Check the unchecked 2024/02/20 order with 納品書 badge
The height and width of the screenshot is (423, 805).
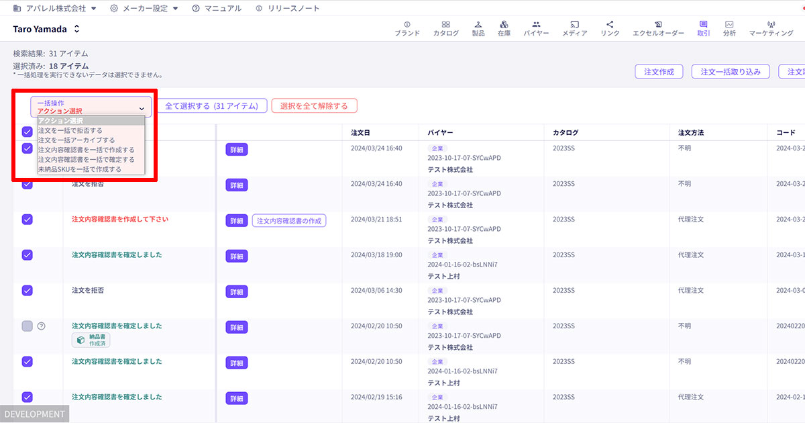point(27,326)
